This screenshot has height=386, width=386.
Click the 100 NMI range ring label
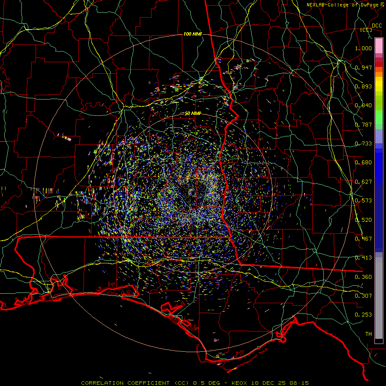click(193, 34)
